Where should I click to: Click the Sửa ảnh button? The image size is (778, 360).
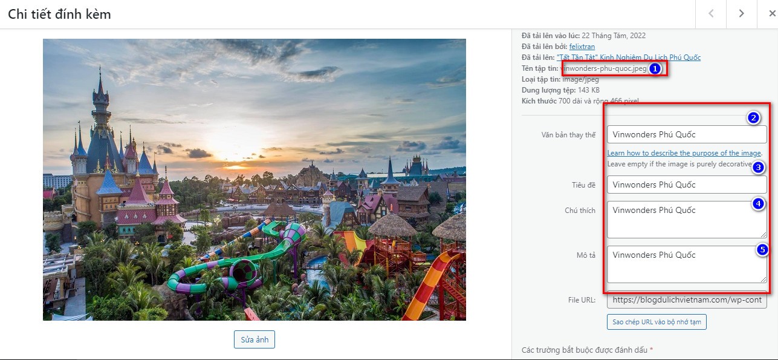click(x=254, y=339)
